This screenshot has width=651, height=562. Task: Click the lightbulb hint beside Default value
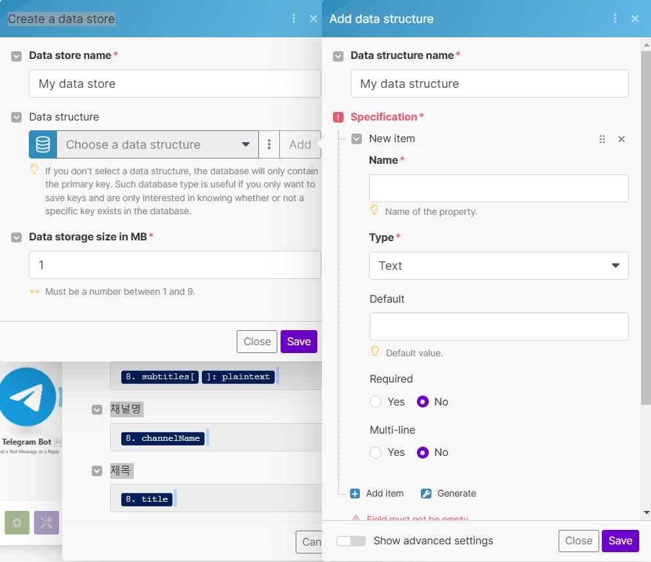pos(374,351)
